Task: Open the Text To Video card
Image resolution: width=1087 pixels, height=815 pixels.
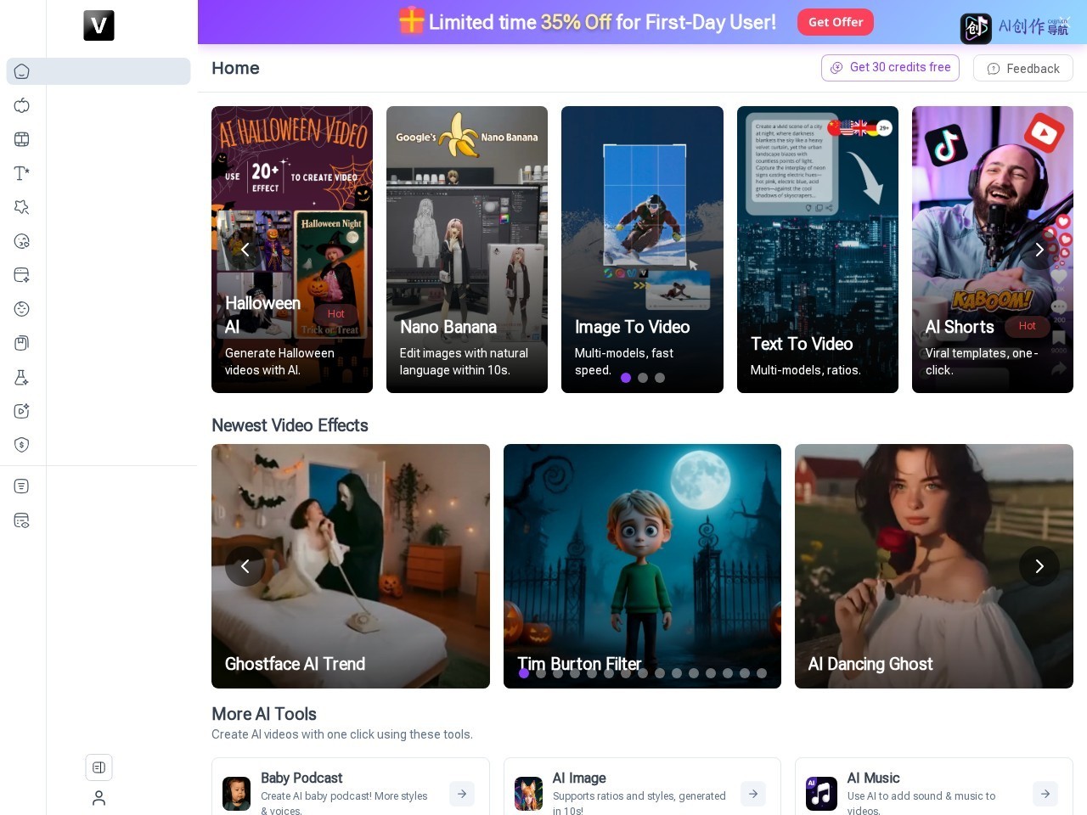Action: [818, 250]
